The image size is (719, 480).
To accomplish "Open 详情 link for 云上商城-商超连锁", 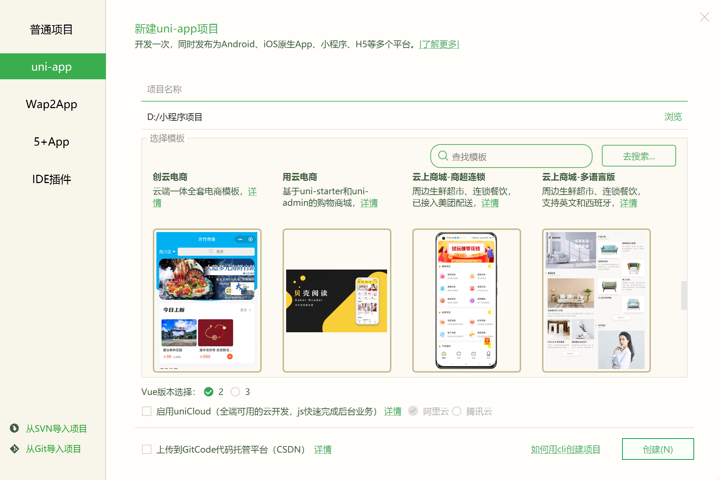I will (x=490, y=203).
